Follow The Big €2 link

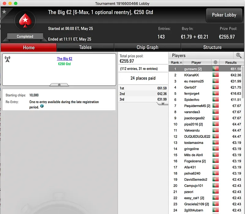[65, 59]
